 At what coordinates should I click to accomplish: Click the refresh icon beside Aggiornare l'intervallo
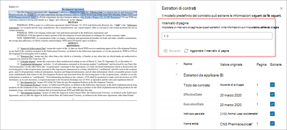[186, 51]
